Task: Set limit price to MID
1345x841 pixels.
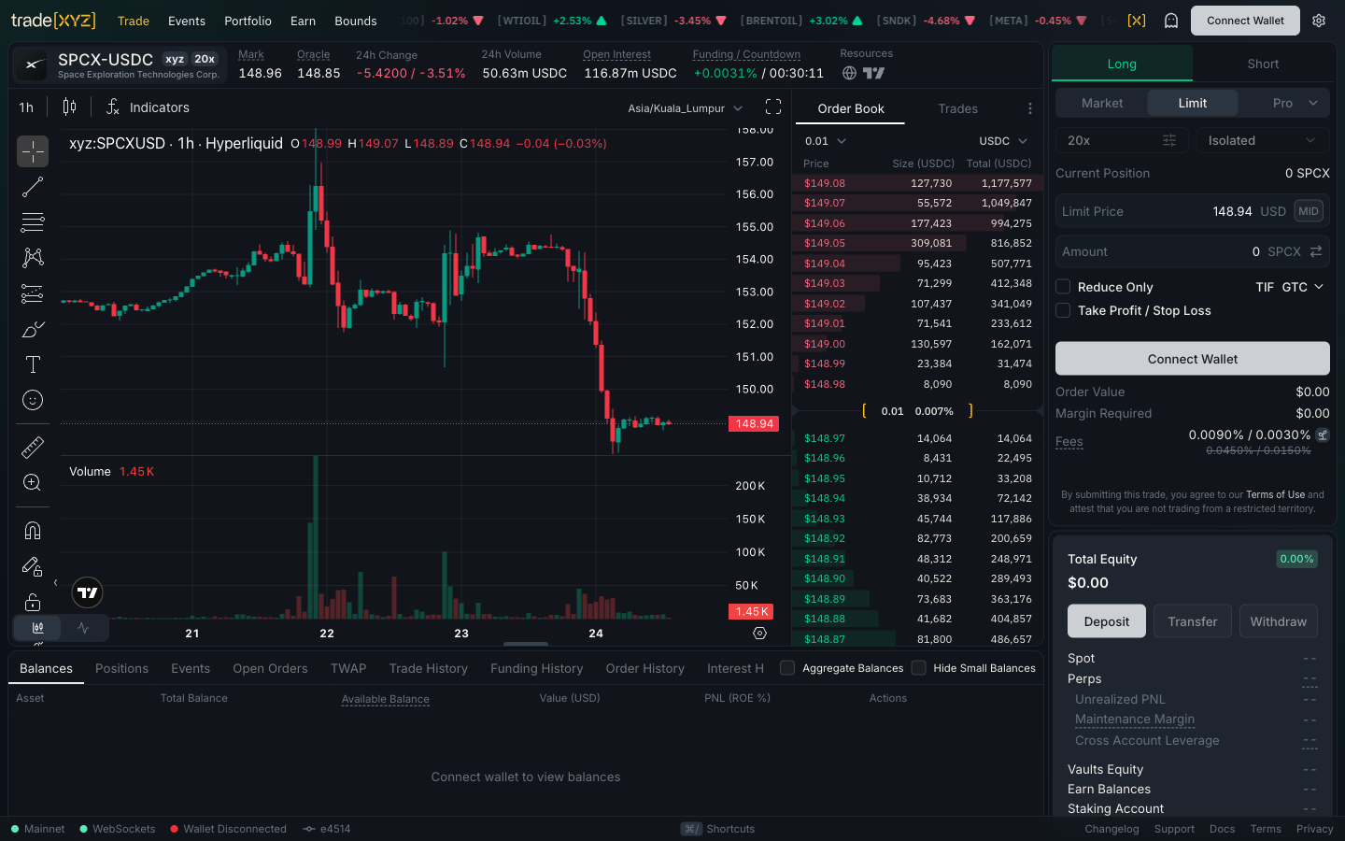Action: pyautogui.click(x=1309, y=211)
